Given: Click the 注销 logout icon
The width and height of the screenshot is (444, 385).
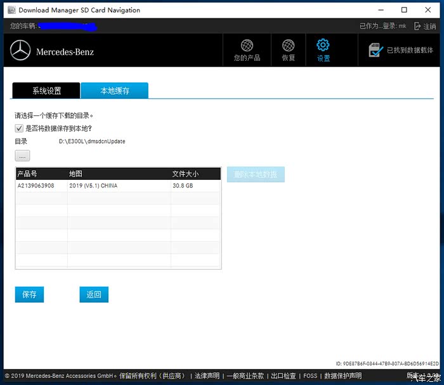Looking at the screenshot, I should coord(417,27).
